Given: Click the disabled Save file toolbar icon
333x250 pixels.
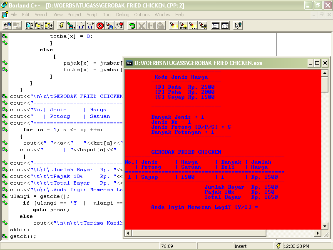Looking at the screenshot, I should click(17, 26).
